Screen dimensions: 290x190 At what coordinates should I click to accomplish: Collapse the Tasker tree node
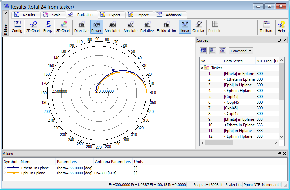(202, 68)
